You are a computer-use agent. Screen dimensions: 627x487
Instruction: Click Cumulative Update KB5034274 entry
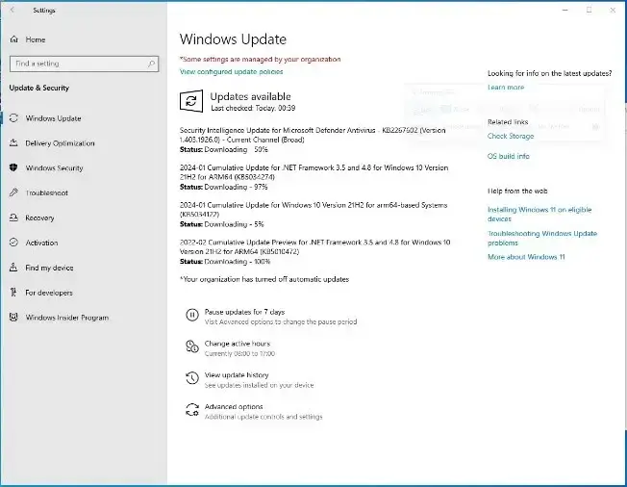(x=313, y=172)
